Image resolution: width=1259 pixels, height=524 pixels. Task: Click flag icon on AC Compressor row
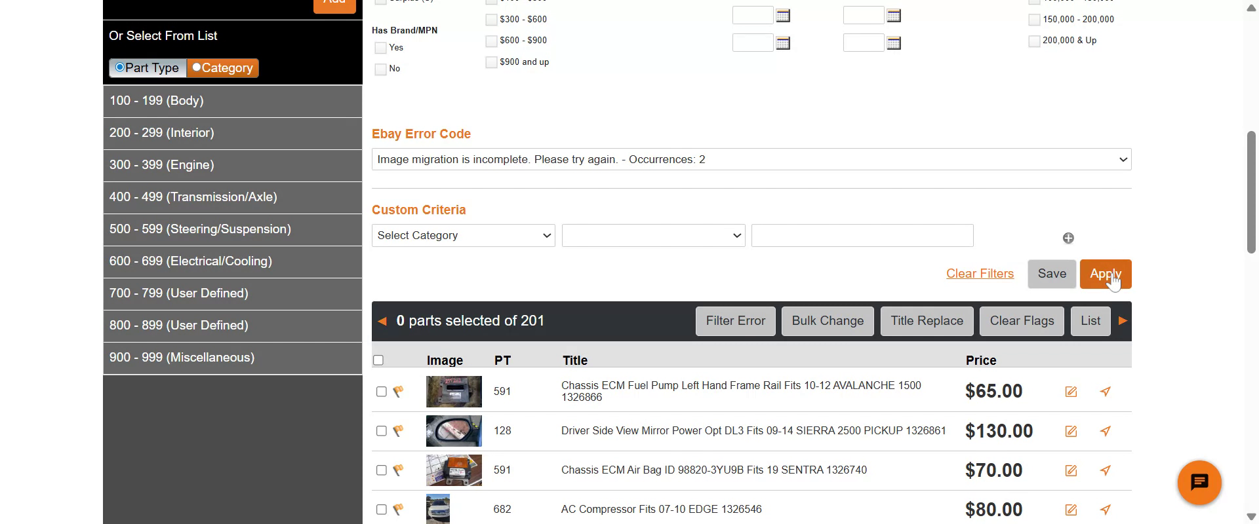tap(398, 510)
